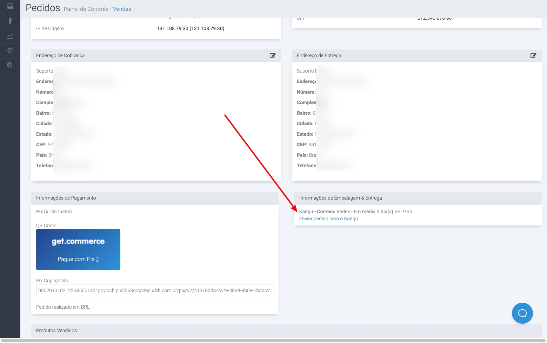Click the shopping cart icon in sidebar
Image resolution: width=547 pixels, height=343 pixels.
click(x=10, y=65)
